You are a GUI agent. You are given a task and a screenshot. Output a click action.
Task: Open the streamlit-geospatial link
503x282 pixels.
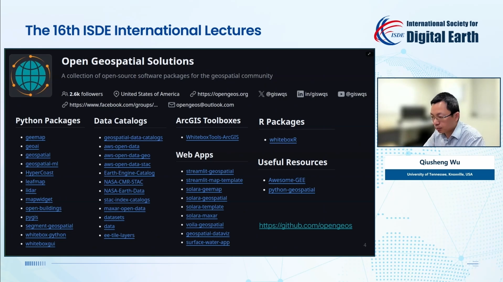pos(210,171)
